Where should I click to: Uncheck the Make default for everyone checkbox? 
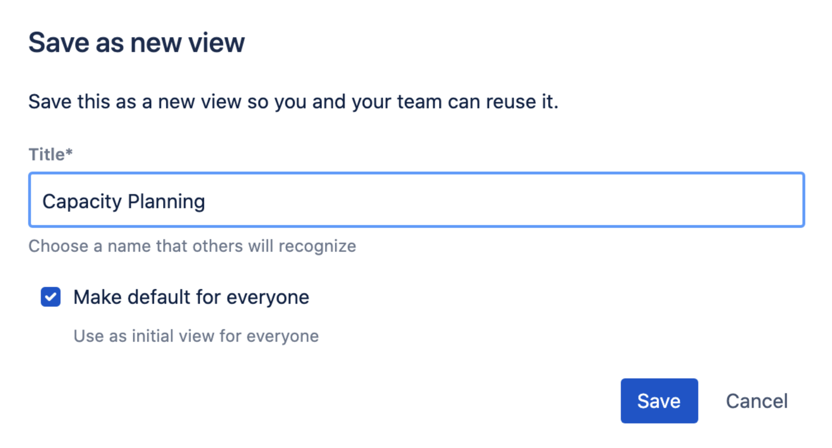[x=51, y=297]
